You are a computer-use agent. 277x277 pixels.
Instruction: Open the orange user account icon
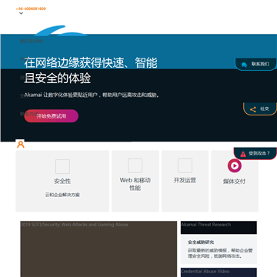(21, 145)
